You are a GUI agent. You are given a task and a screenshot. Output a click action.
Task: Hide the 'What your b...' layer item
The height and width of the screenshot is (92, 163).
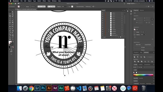pyautogui.click(x=103, y=35)
